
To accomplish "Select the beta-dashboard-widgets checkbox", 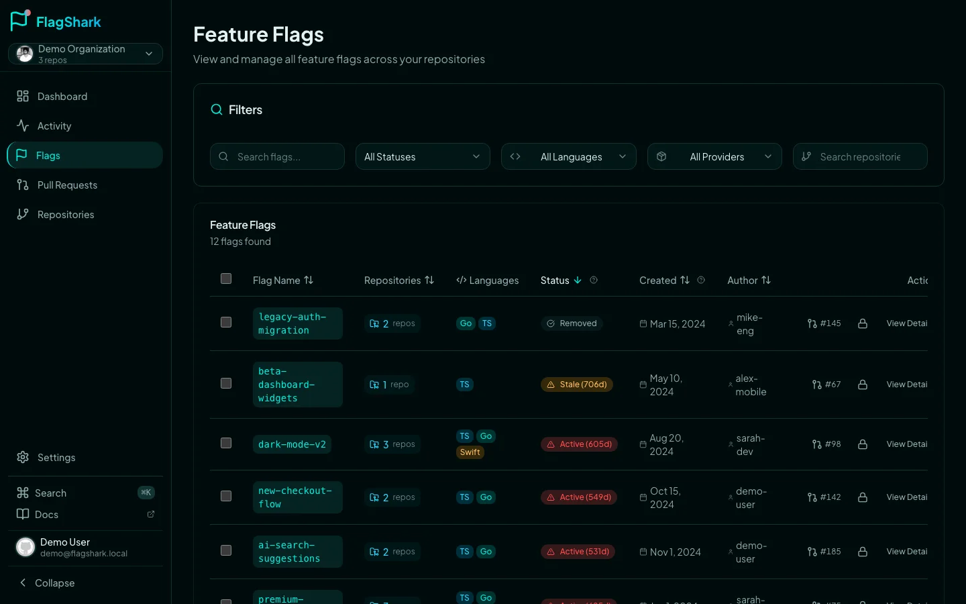I will coord(226,383).
